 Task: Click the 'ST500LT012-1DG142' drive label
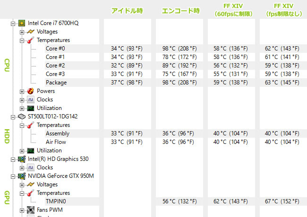pos(53,117)
